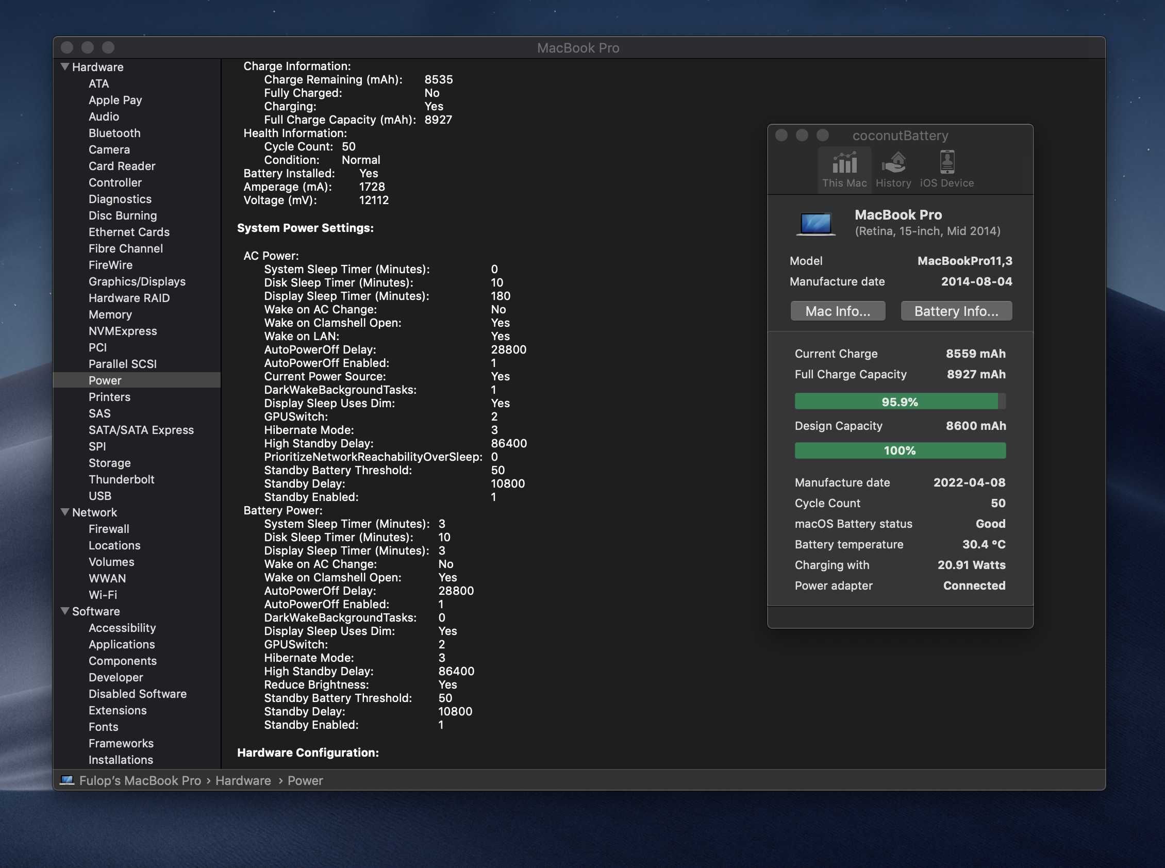Select WWAN under Network
This screenshot has width=1165, height=868.
pyautogui.click(x=107, y=578)
